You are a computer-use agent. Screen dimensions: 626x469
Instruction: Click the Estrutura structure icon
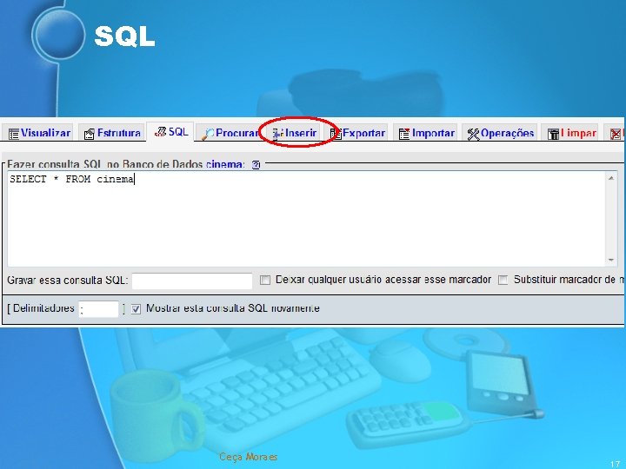coord(89,134)
